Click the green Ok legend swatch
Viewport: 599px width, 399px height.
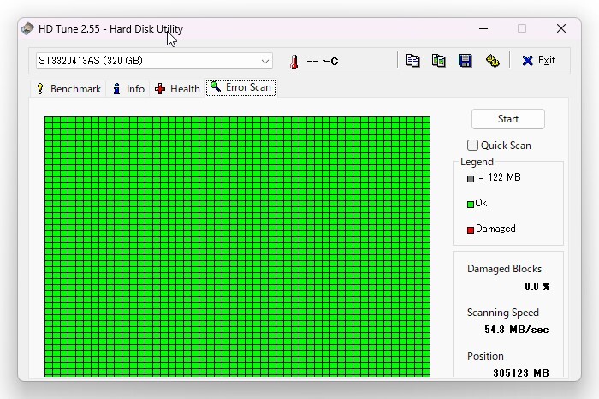point(471,205)
